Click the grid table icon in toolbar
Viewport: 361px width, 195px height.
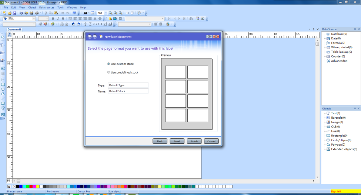(92, 13)
